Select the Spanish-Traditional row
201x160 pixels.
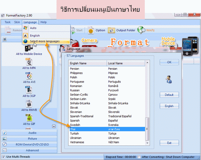107,116
